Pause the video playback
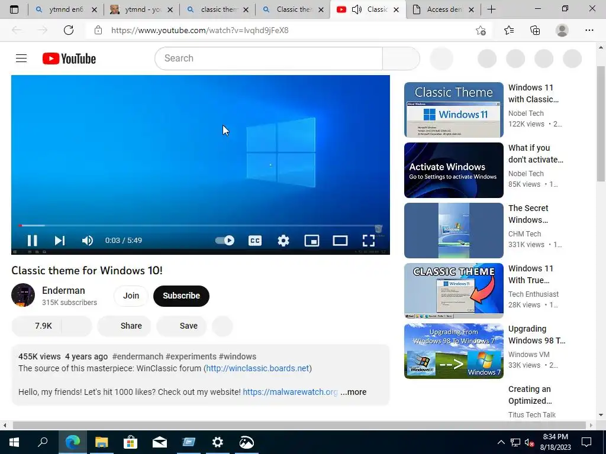The height and width of the screenshot is (454, 606). click(x=32, y=241)
